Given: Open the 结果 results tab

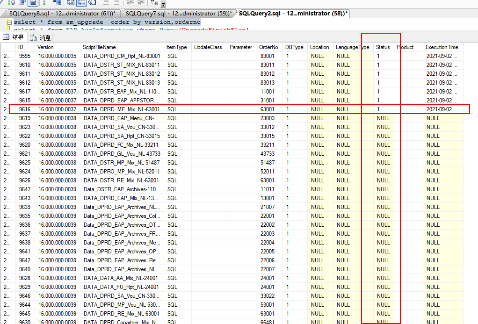Looking at the screenshot, I should [14, 37].
